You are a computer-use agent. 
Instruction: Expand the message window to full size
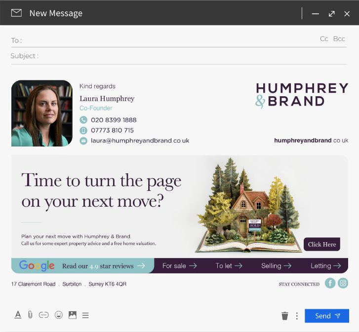click(x=331, y=14)
